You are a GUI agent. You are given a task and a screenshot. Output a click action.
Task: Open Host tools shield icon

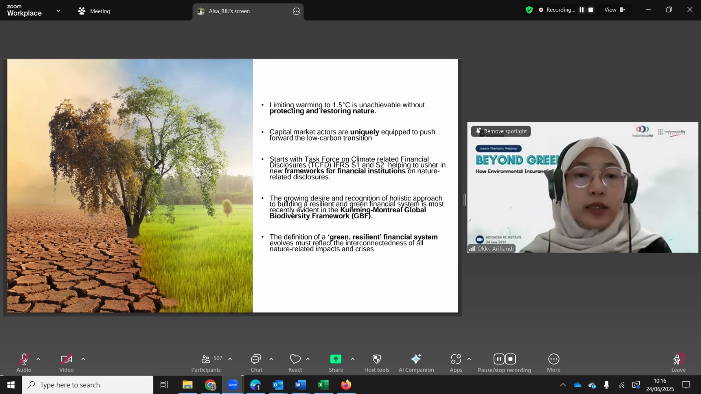[x=376, y=359]
